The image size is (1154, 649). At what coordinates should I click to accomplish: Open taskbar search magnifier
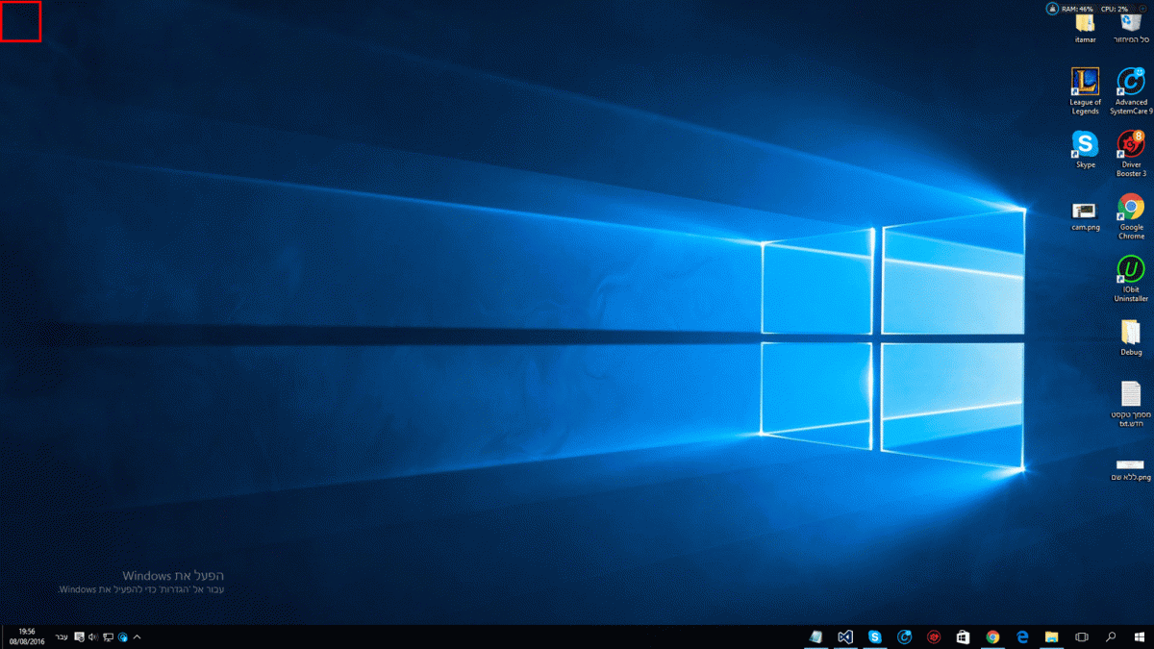(1110, 637)
